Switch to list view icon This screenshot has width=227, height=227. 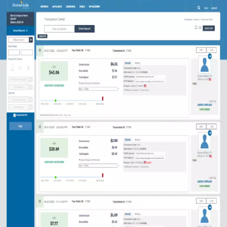(x=200, y=28)
